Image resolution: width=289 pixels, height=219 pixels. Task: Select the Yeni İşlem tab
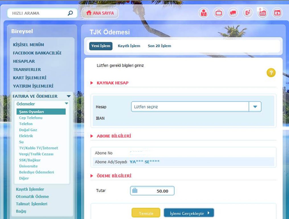[x=101, y=46]
